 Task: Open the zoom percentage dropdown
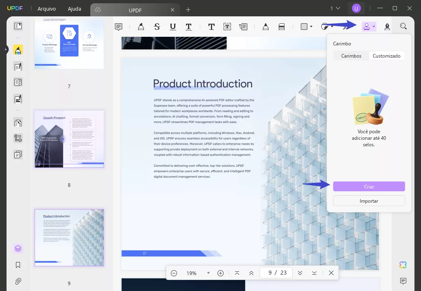tap(208, 273)
